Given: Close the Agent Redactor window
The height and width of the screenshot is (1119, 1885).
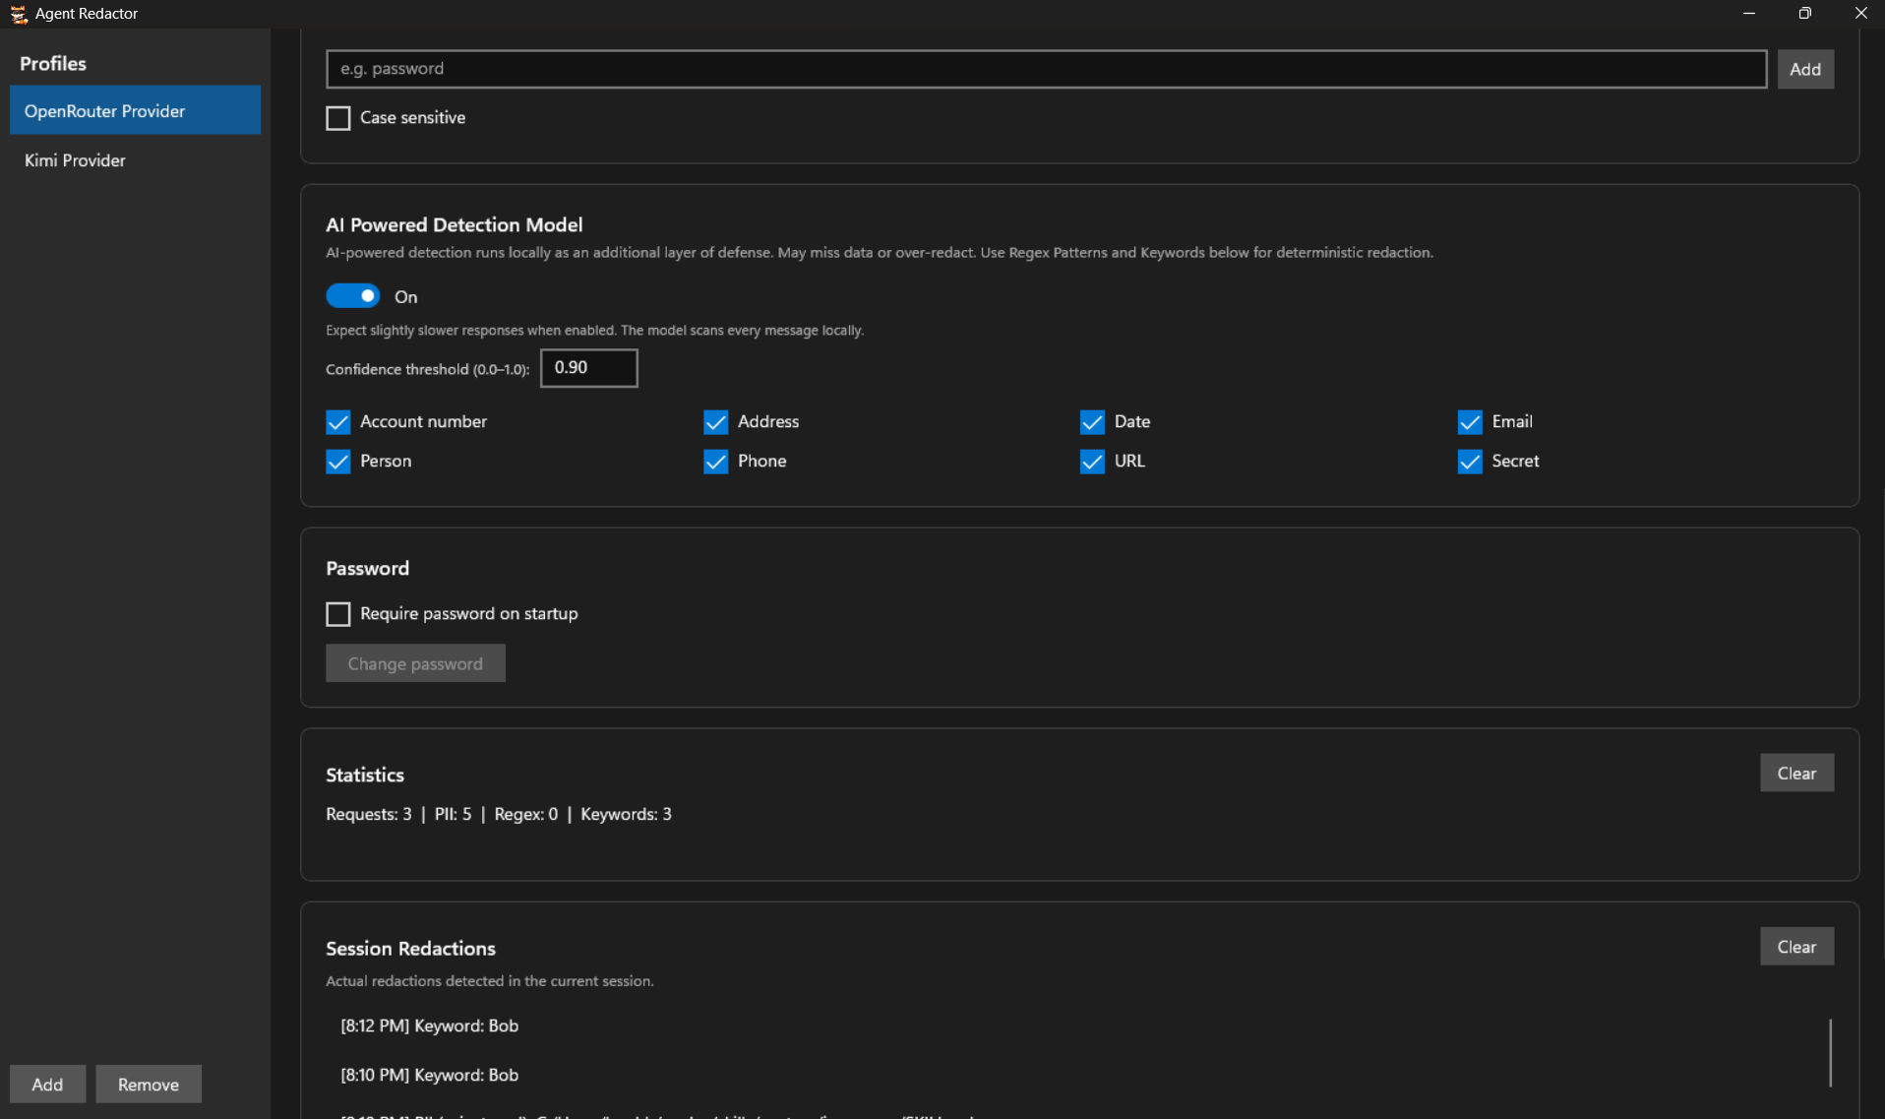Looking at the screenshot, I should [1859, 14].
